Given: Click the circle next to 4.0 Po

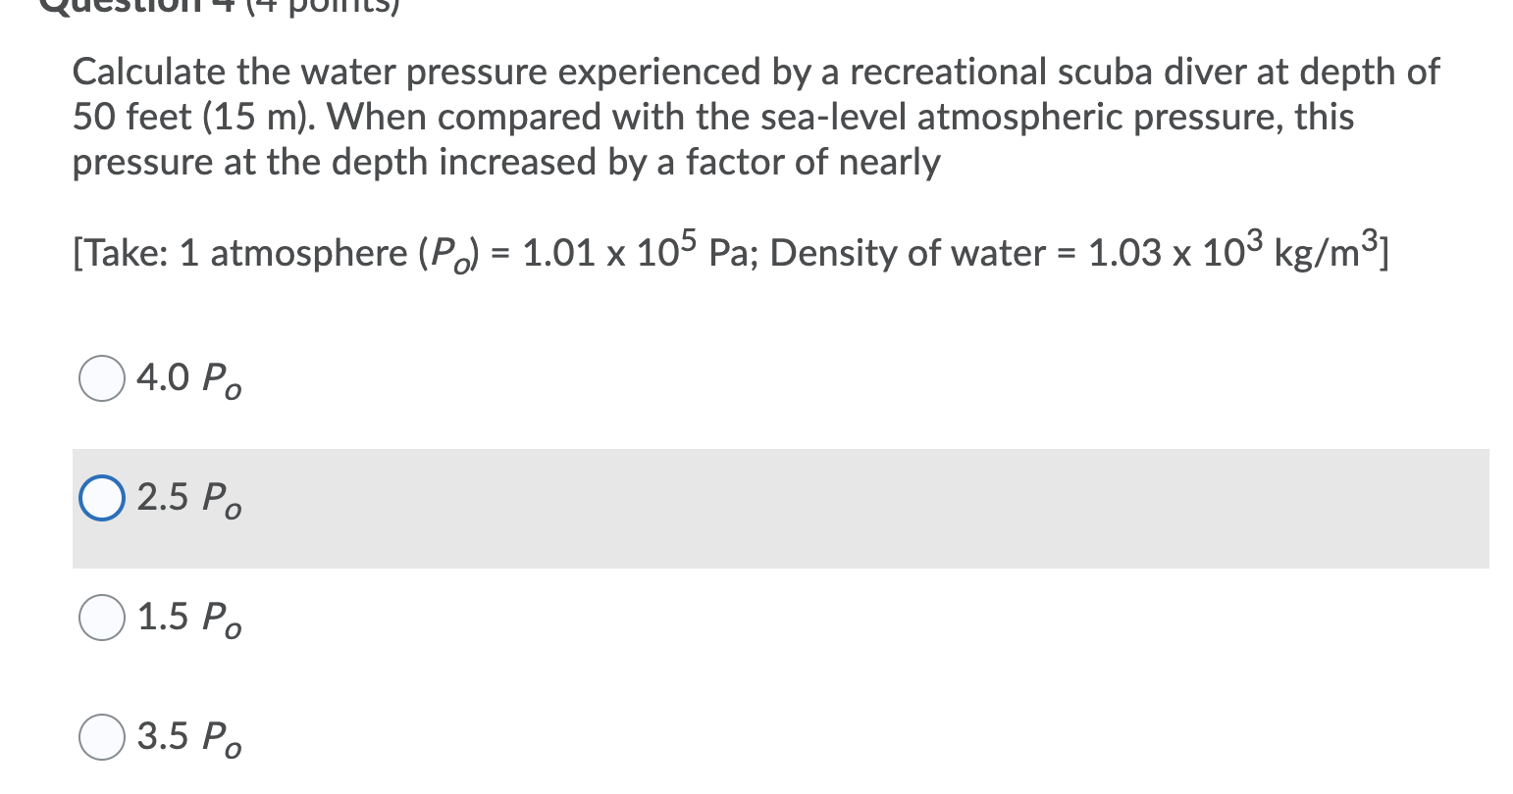Looking at the screenshot, I should point(100,376).
